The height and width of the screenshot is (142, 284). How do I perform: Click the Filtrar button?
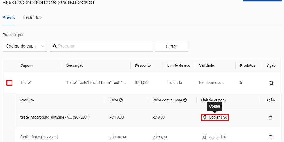pyautogui.click(x=171, y=46)
